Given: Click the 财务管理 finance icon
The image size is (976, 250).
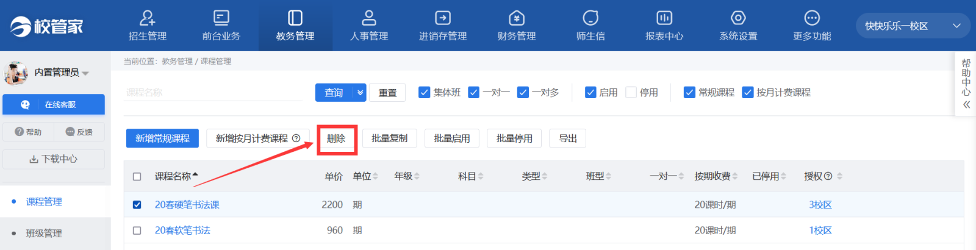Looking at the screenshot, I should pos(516,18).
